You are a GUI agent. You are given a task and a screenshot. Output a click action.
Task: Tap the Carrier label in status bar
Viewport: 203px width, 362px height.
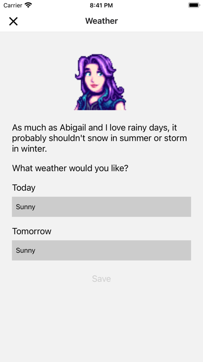click(x=12, y=5)
